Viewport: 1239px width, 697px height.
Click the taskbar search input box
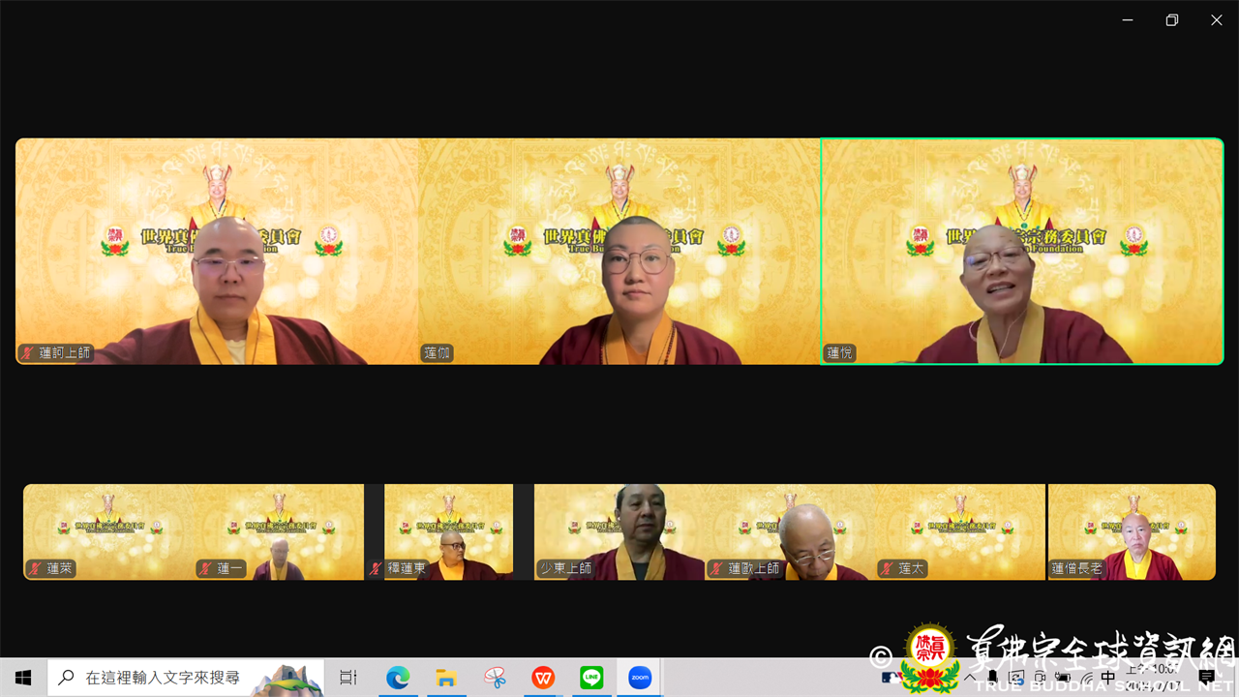coord(165,678)
